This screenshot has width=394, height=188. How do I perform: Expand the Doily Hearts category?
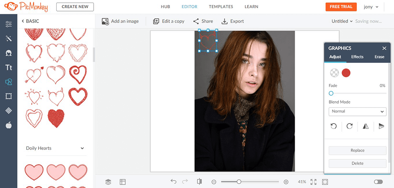click(x=82, y=148)
